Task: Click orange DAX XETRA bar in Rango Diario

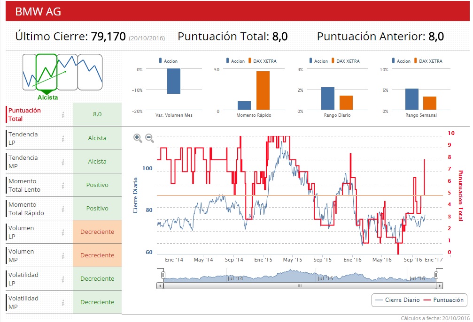Action: [x=346, y=103]
